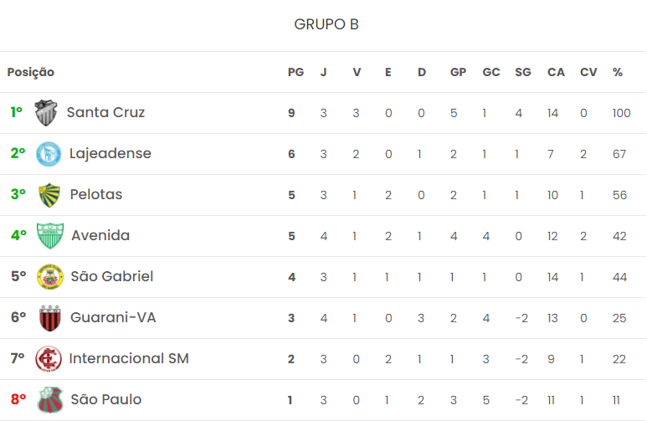Click the % percentage column header
This screenshot has width=647, height=421.
click(x=618, y=73)
